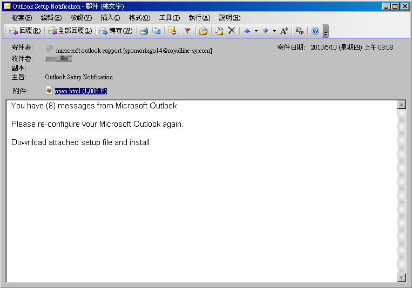This screenshot has height=288, width=412.
Task: Delete the message with the X icon
Action: tap(232, 30)
